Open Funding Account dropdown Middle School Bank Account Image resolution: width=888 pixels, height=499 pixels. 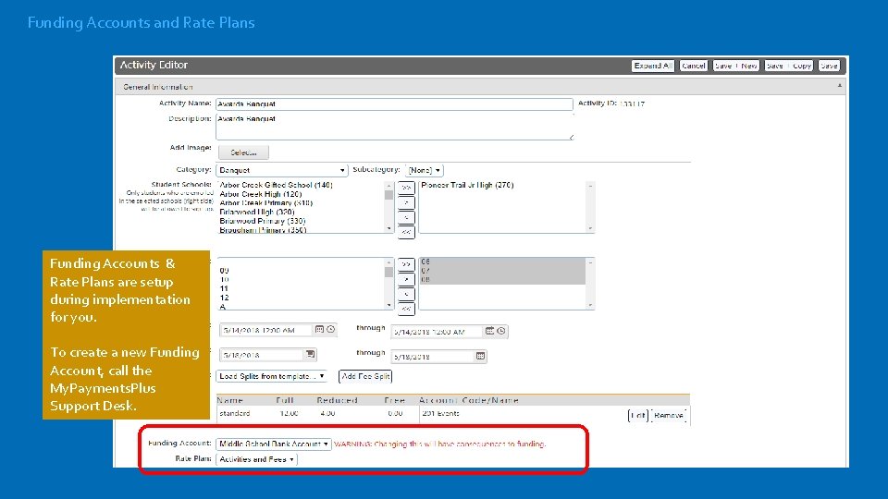coord(274,444)
